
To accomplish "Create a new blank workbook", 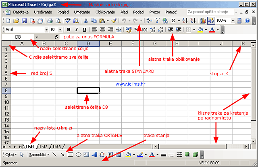I will pyautogui.click(x=8, y=21).
